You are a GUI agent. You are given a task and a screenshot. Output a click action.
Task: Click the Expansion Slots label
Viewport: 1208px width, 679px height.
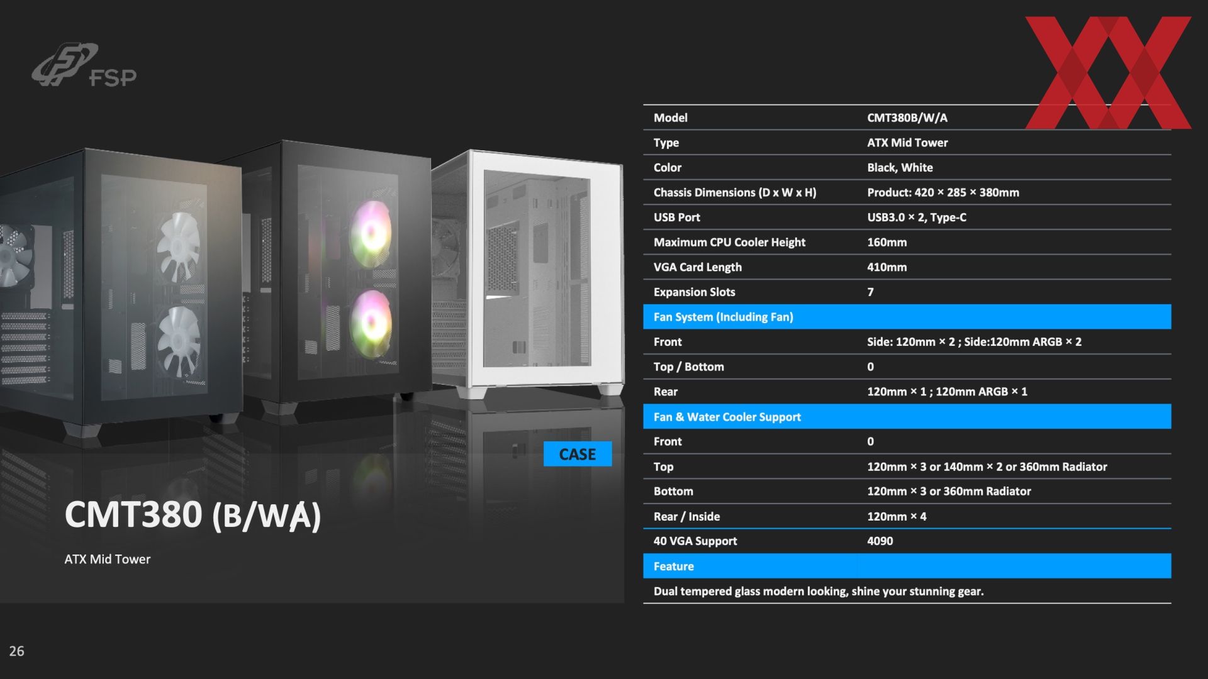click(695, 292)
